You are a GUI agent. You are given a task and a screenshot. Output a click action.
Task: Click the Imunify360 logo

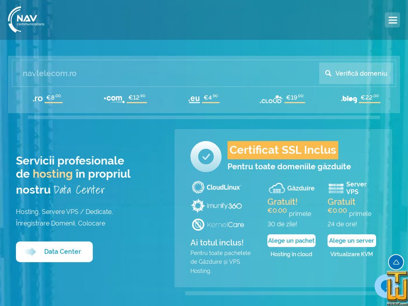216,206
